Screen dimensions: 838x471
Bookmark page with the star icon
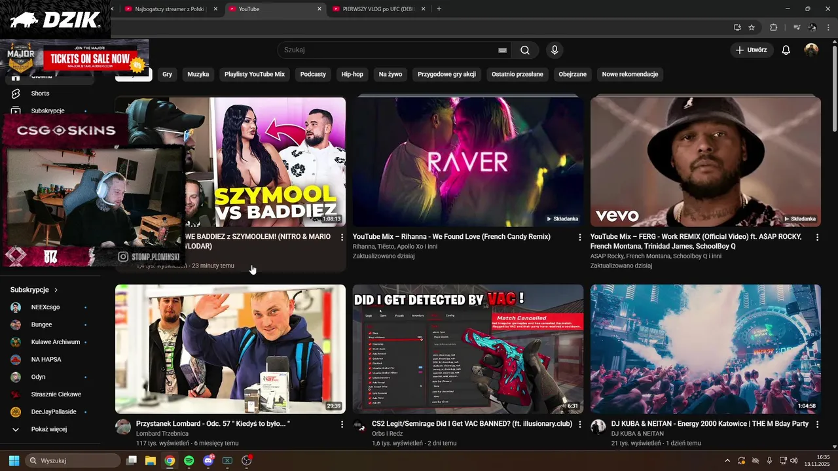[752, 27]
